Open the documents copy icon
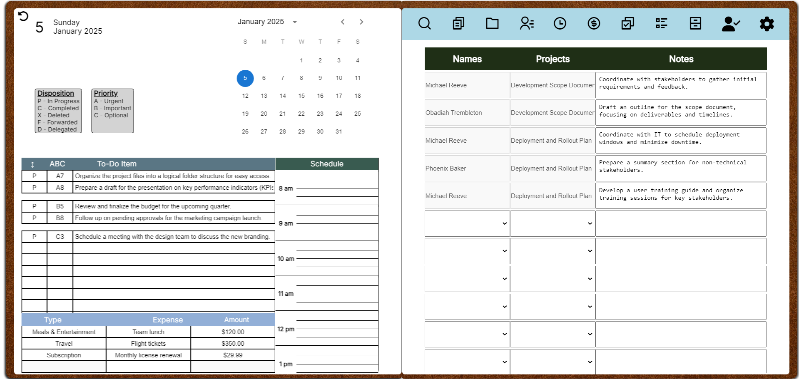799x379 pixels. [458, 24]
